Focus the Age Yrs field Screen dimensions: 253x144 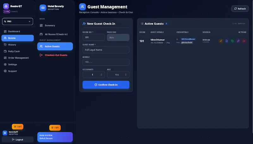pos(118,75)
